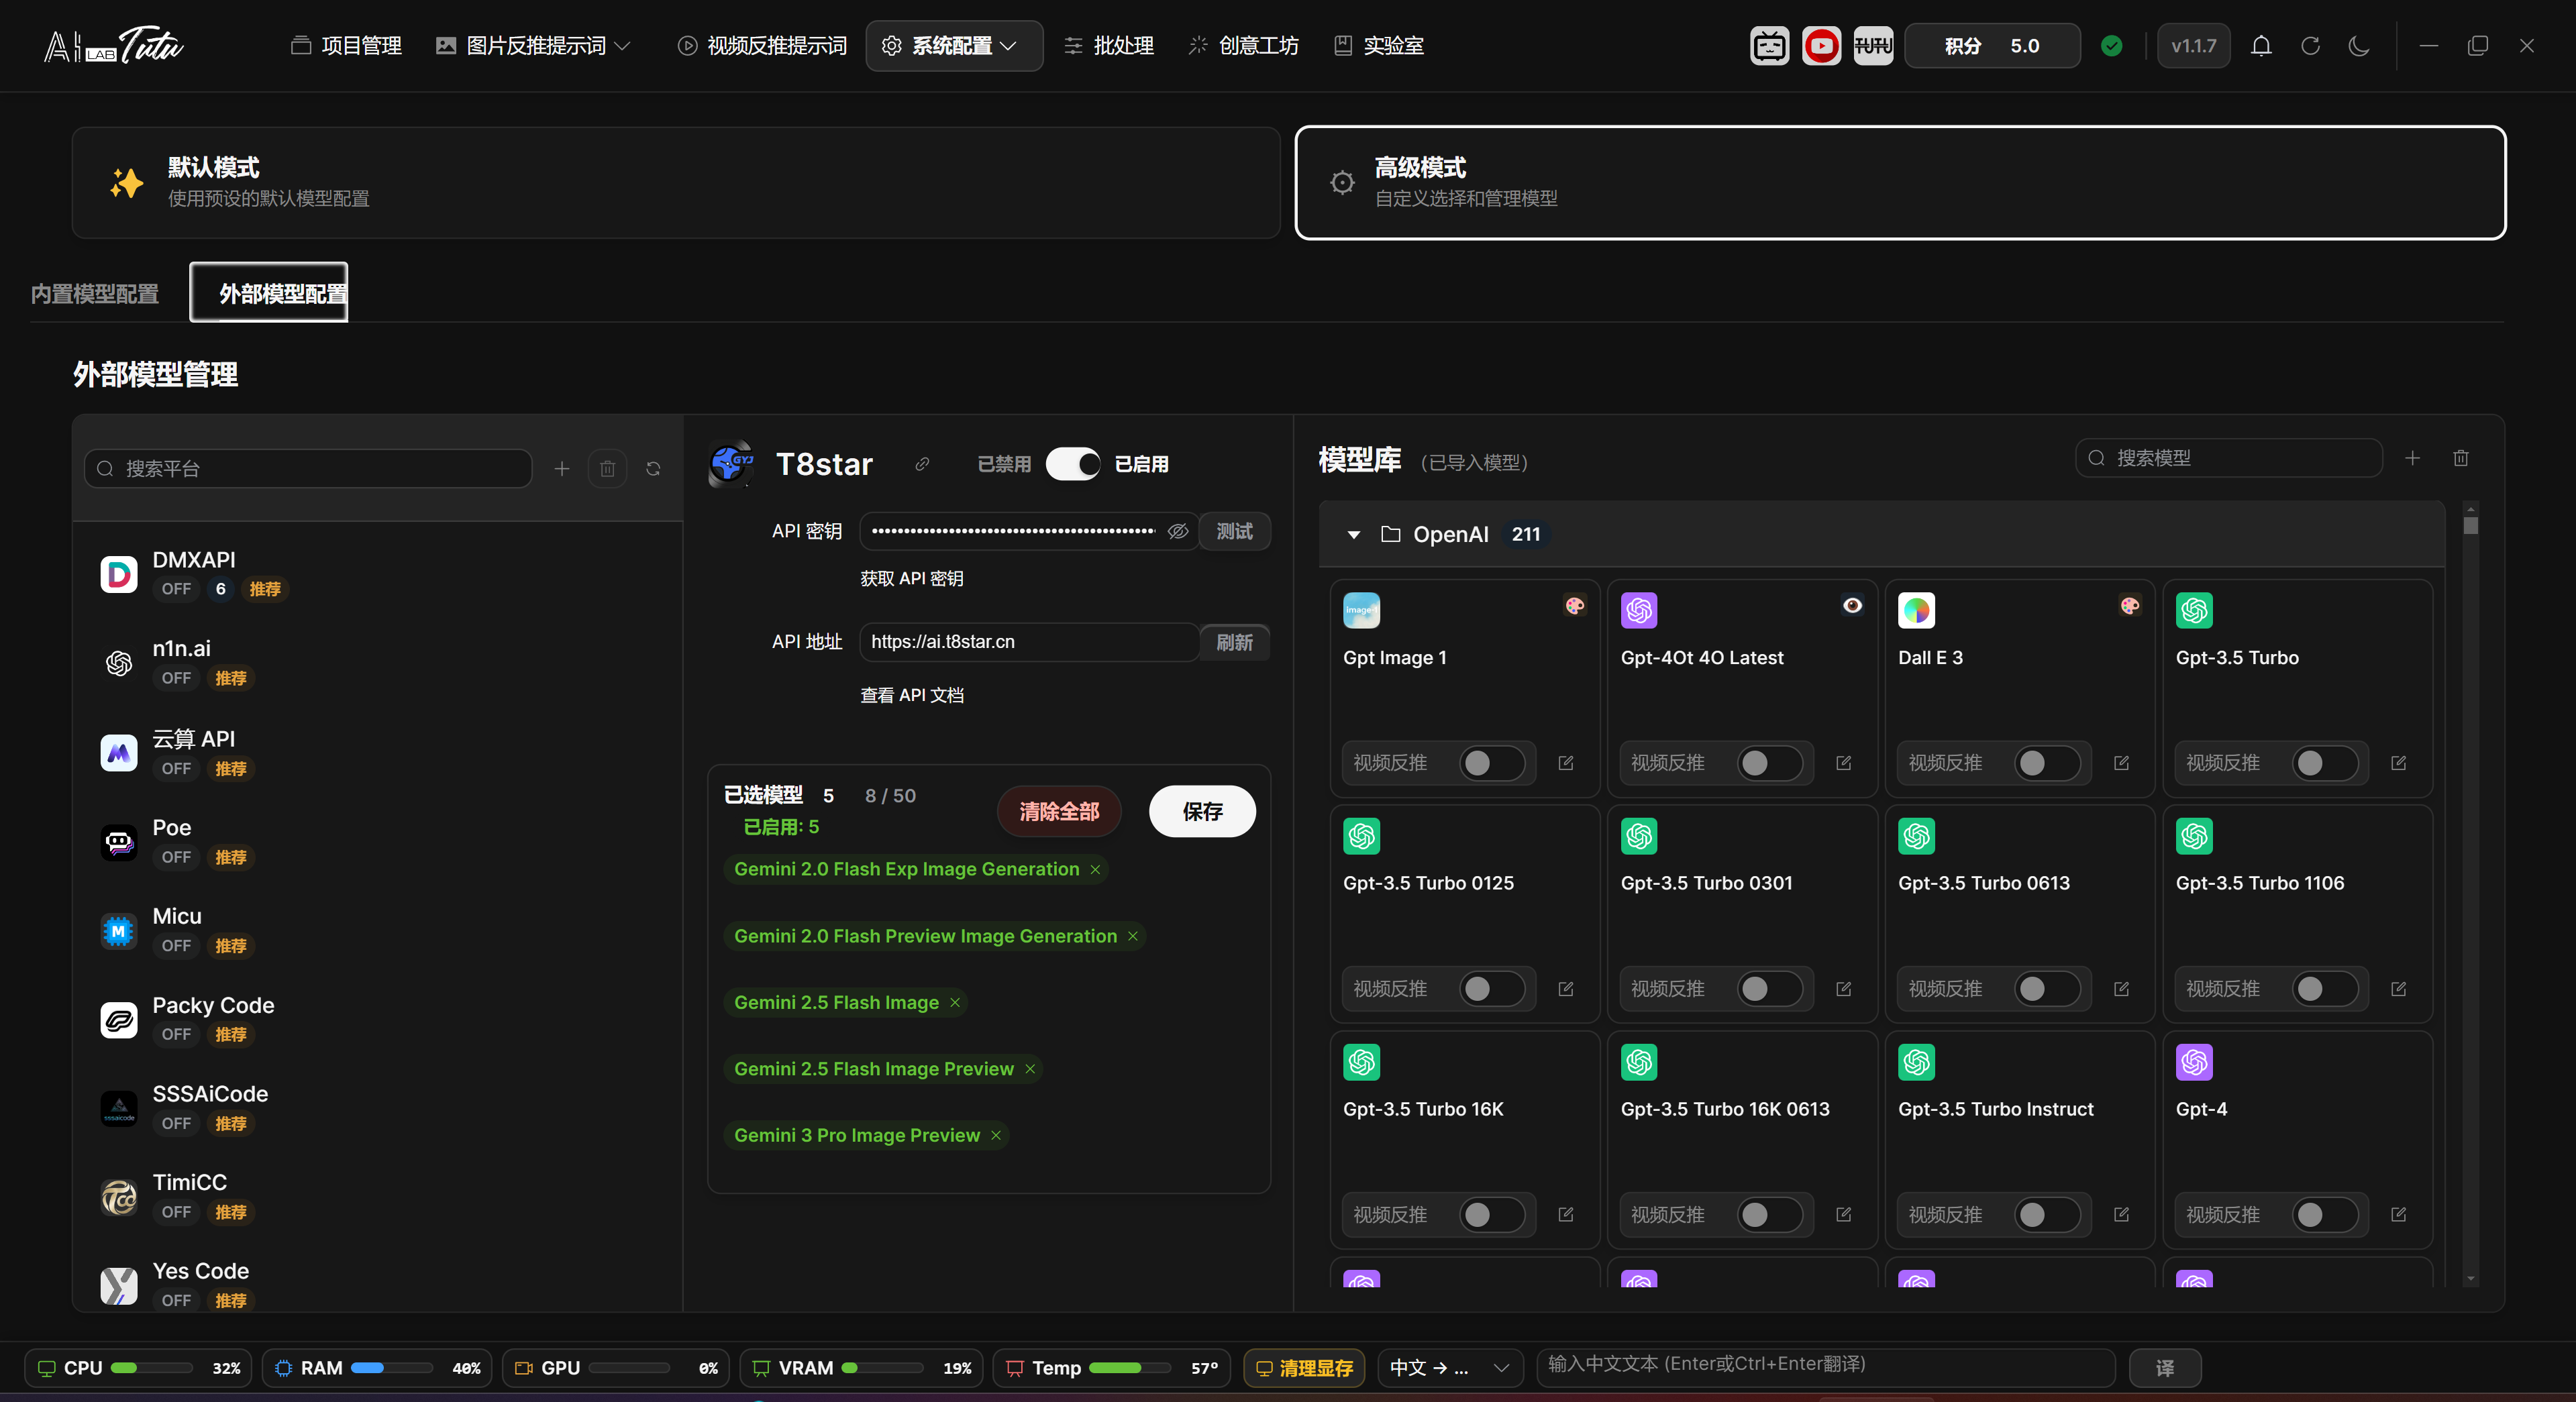Edit the Gpt-4Ot 4O Latest model
This screenshot has height=1402, width=2576.
tap(1844, 763)
